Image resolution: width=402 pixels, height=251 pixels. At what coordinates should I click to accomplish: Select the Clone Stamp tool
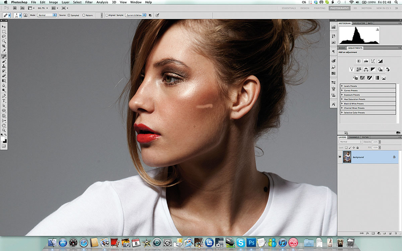click(x=4, y=66)
